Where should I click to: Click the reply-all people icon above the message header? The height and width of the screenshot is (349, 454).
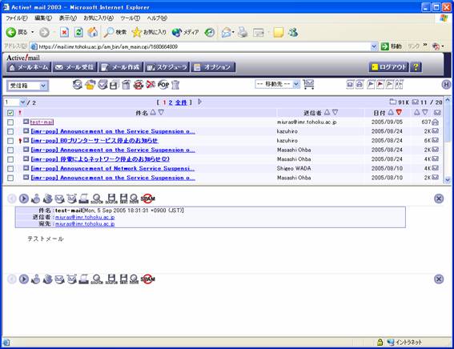point(48,199)
